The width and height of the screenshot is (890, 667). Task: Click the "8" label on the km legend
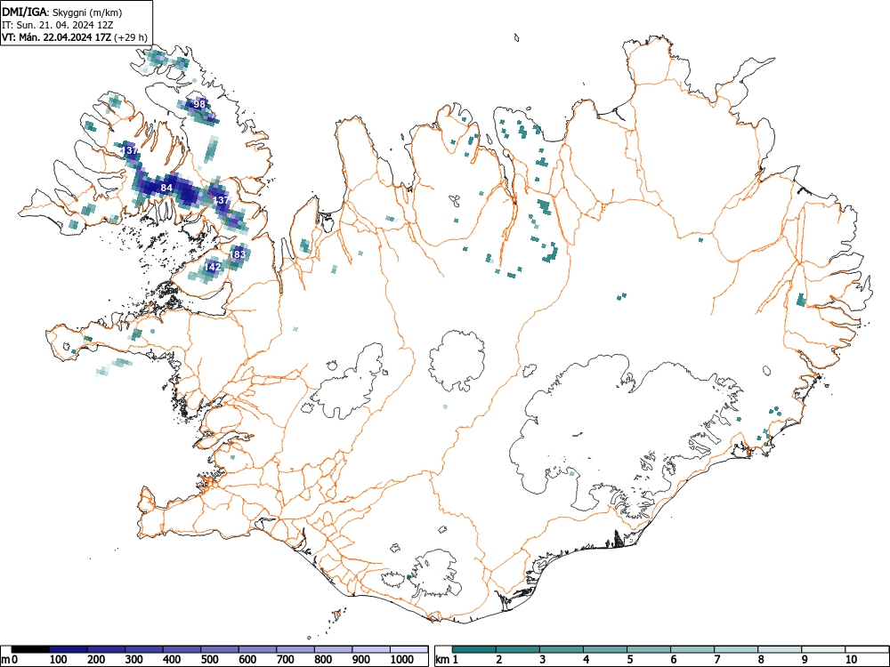[x=761, y=659]
